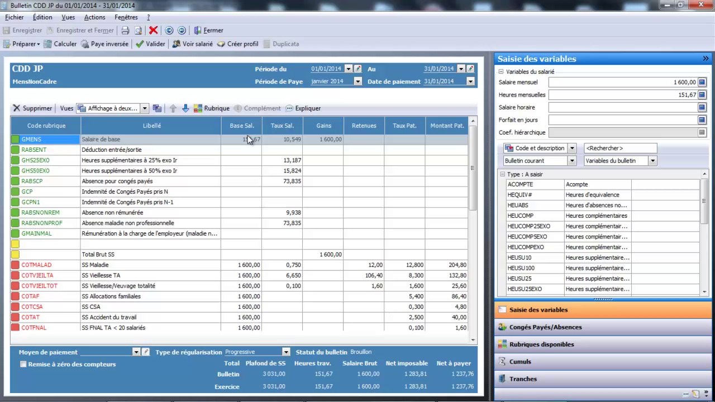Open print preview with the magnifier page icon

138,31
